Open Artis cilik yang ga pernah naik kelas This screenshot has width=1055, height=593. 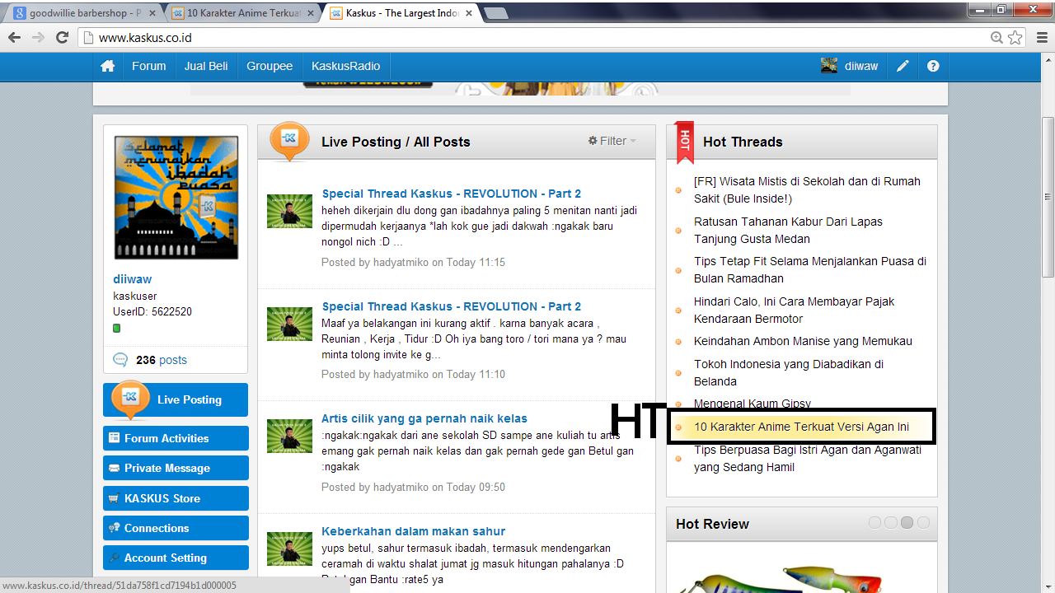click(x=424, y=418)
